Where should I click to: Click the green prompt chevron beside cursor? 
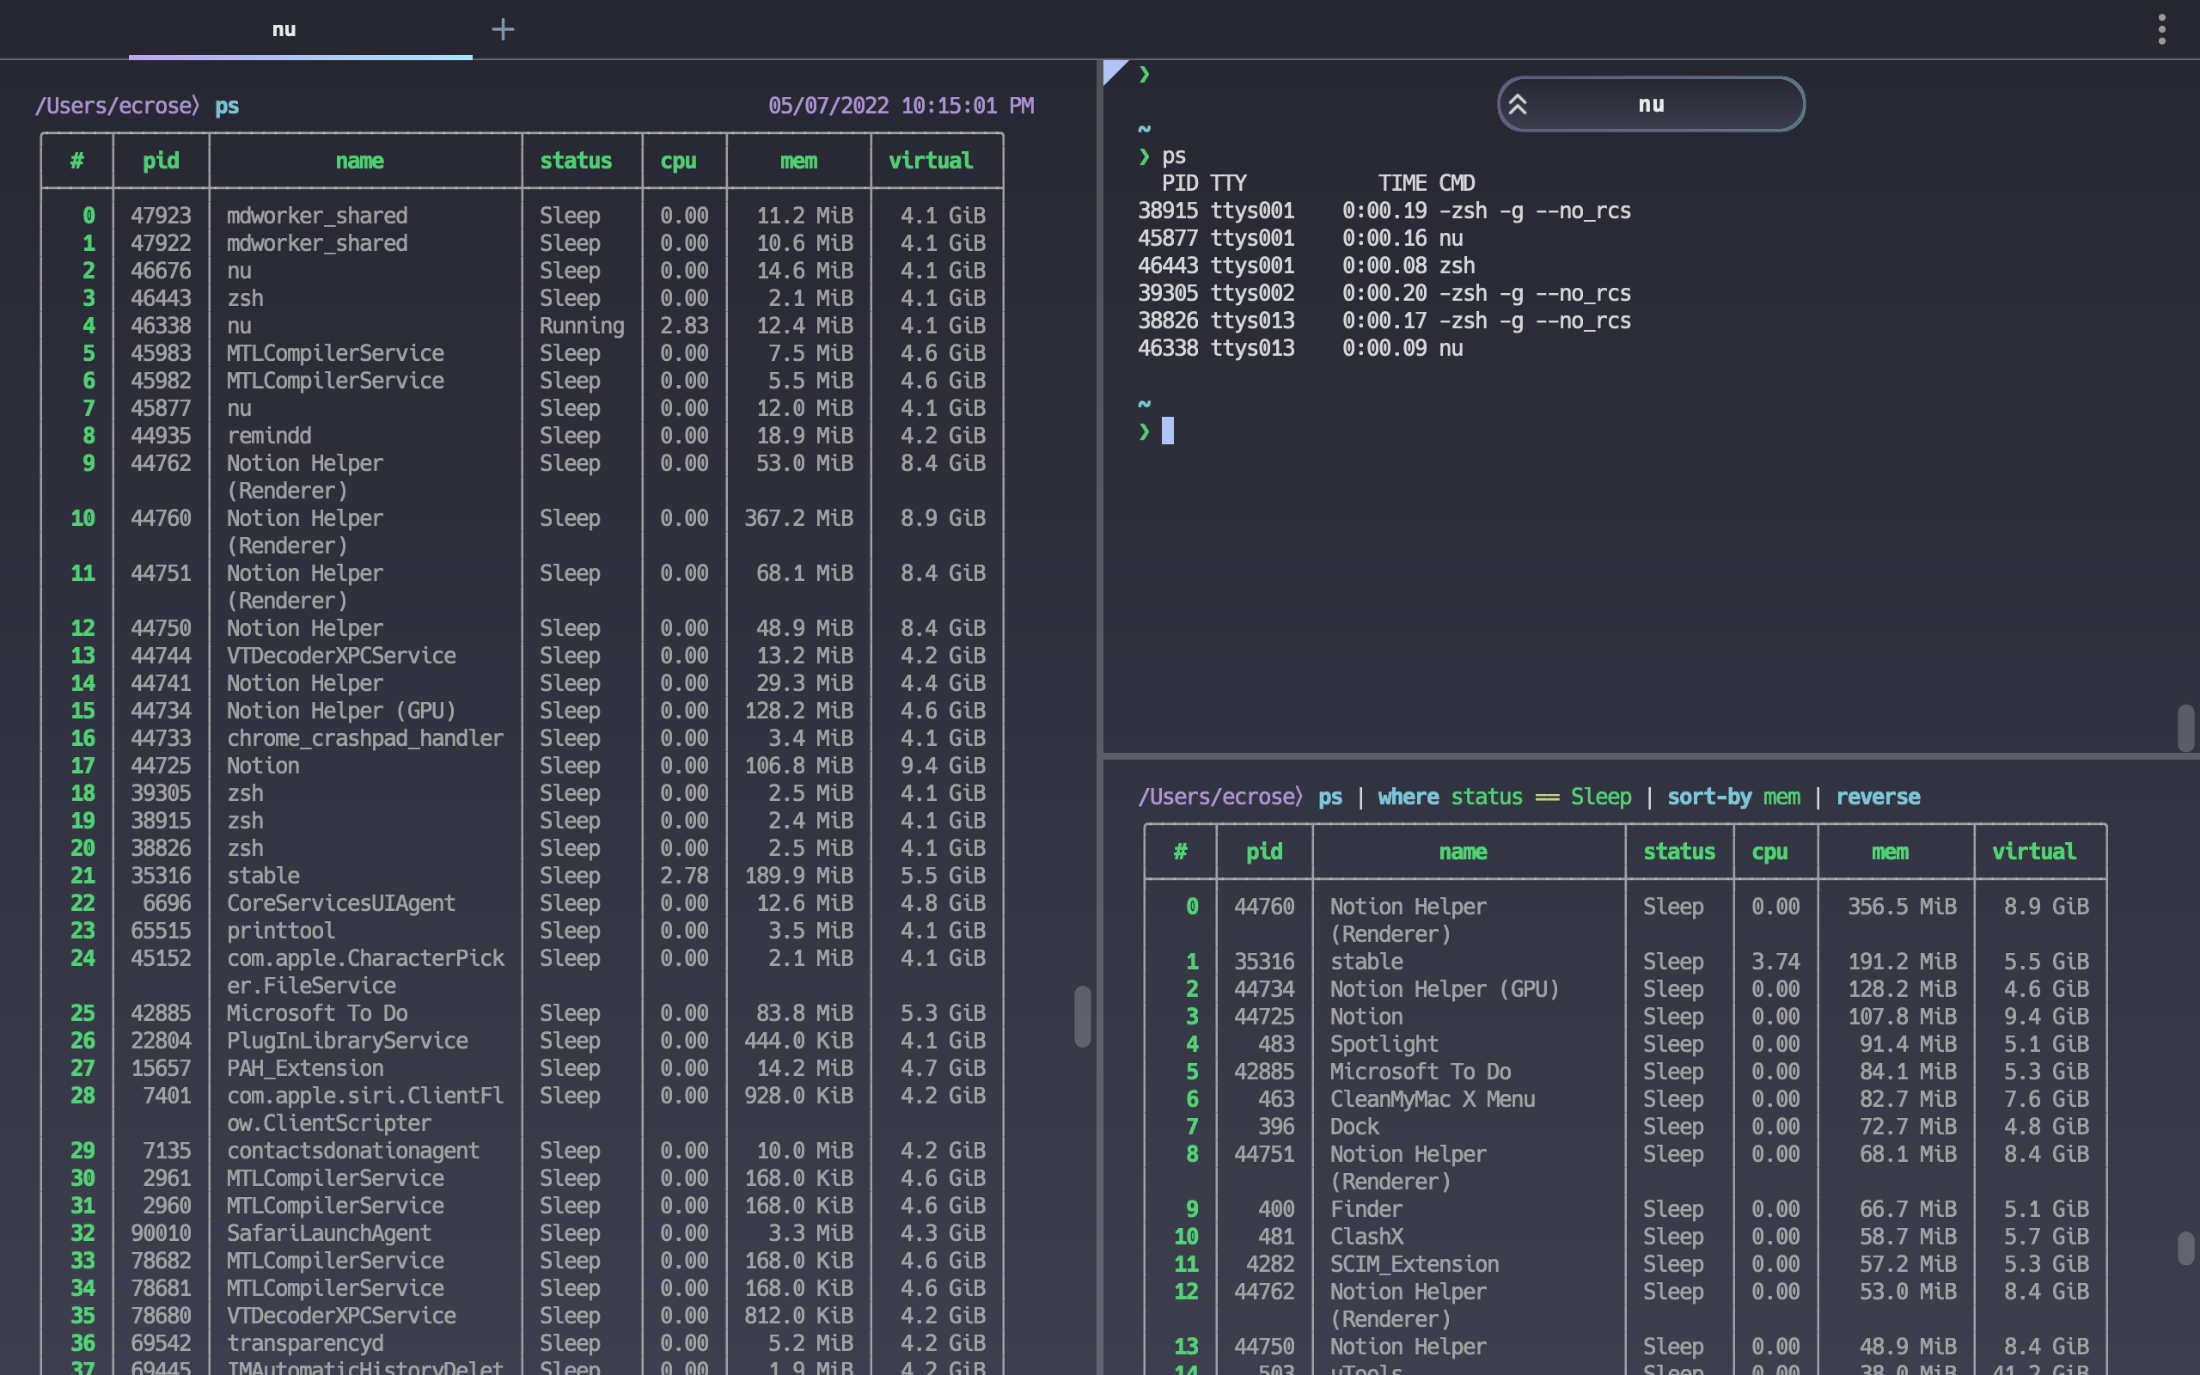pos(1144,431)
